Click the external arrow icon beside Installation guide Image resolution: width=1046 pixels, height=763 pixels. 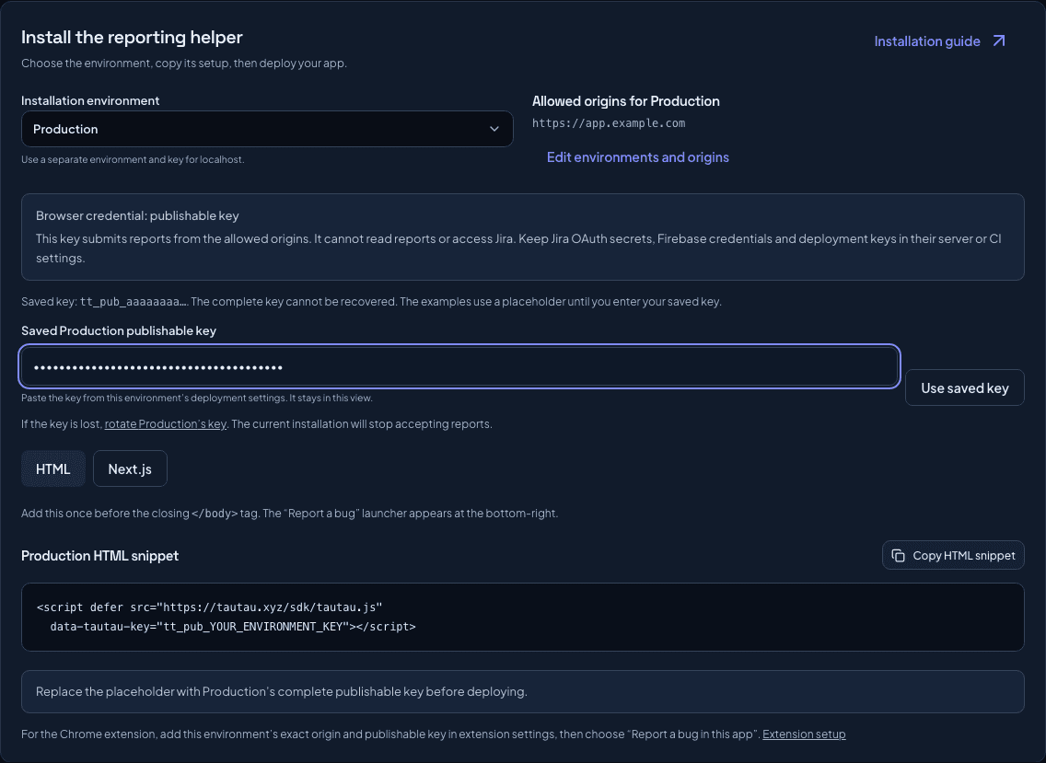(999, 41)
